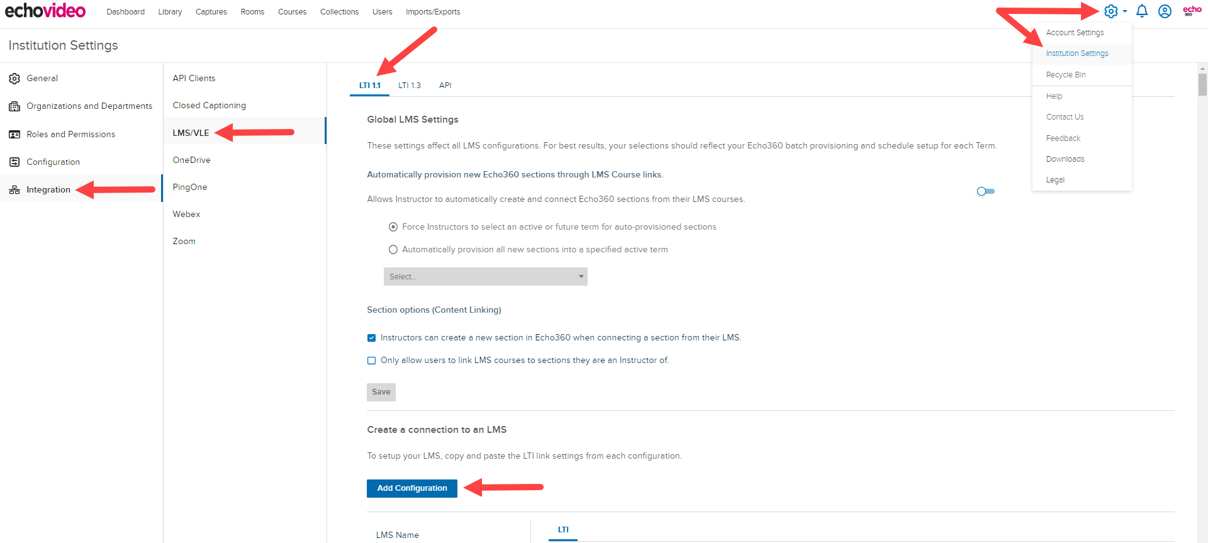This screenshot has height=543, width=1208.
Task: Toggle automatic provisioning of Echo360 sections
Action: coord(985,191)
